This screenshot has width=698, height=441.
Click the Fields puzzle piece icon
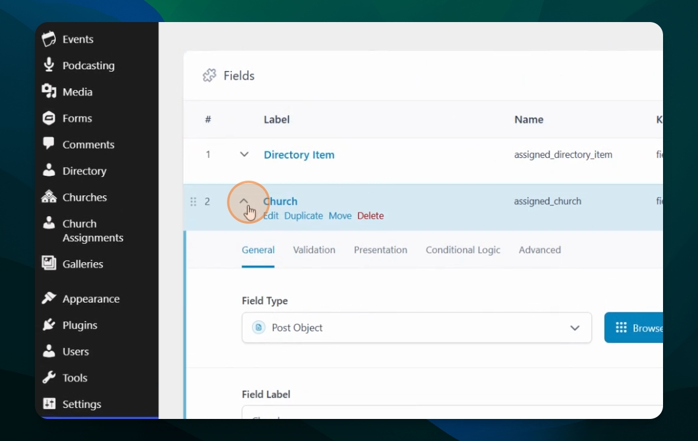210,75
